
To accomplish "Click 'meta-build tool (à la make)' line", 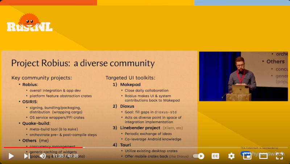I will coord(54,129).
